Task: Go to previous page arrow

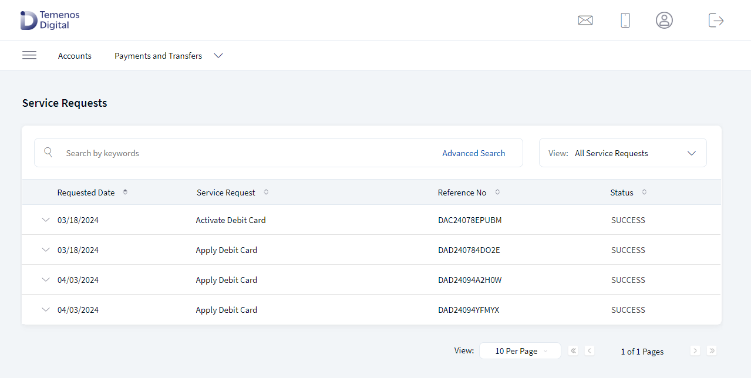Action: [590, 350]
